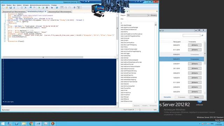Viewport: 224px width, 126px height.
Task: Close the WriteDeleteStoryToDB.ps1 tab
Action: (x=45, y=12)
